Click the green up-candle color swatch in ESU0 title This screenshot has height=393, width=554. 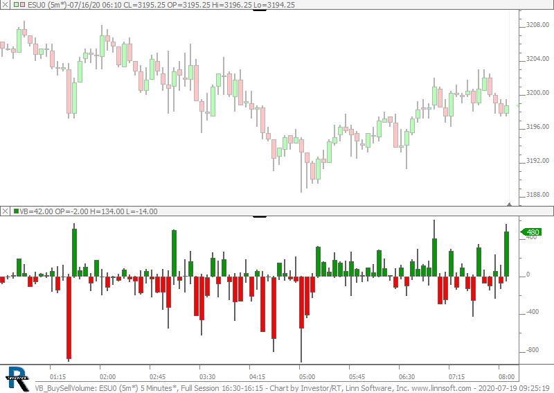tap(16, 5)
